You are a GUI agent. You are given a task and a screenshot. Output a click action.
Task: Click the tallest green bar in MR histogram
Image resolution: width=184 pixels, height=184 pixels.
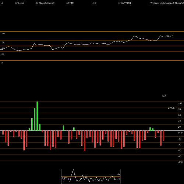tap(37, 116)
